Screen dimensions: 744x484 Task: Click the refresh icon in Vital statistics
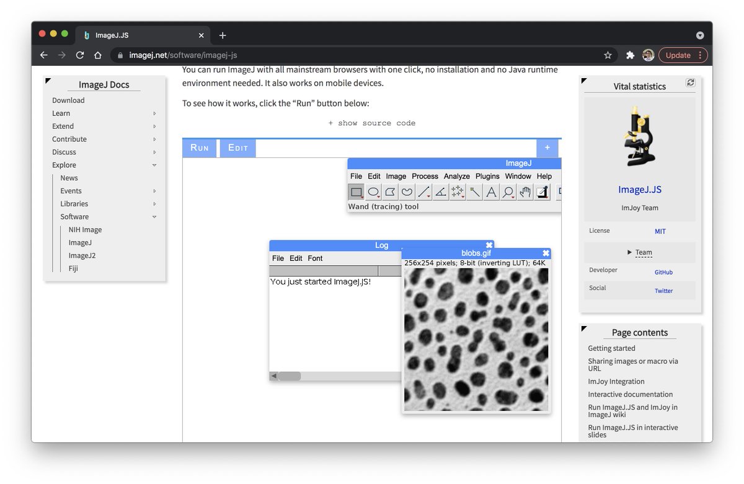click(x=691, y=82)
